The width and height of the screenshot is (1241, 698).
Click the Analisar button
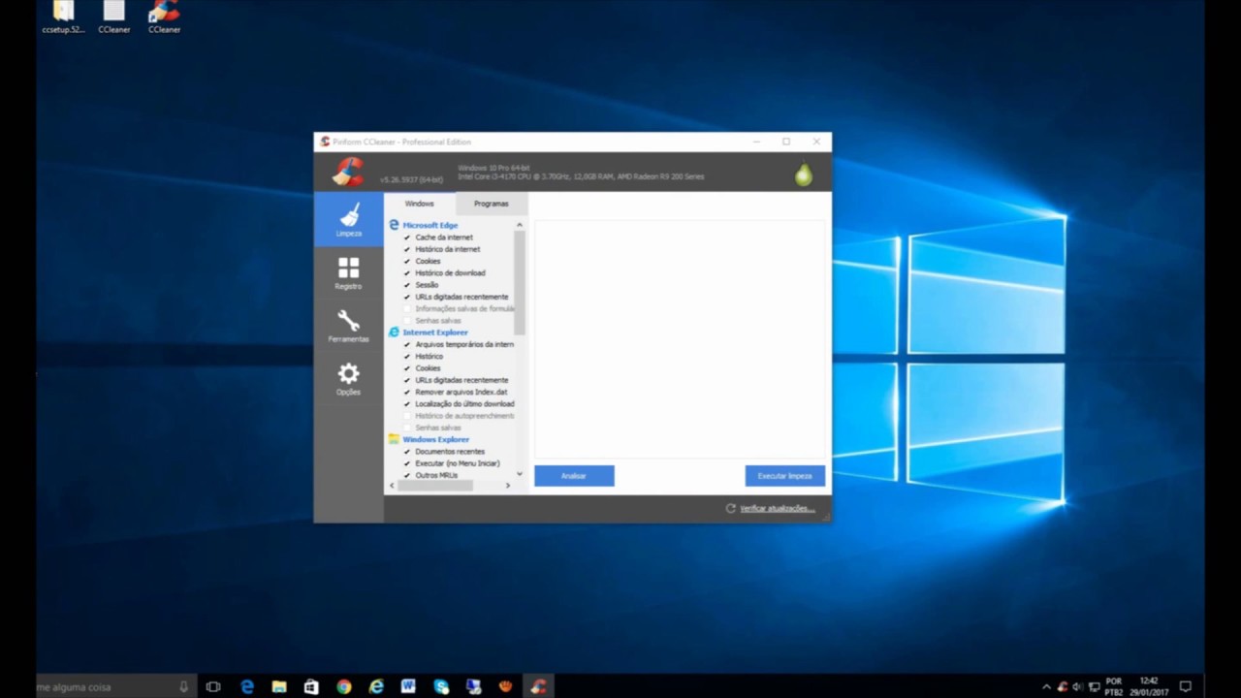[x=574, y=476]
